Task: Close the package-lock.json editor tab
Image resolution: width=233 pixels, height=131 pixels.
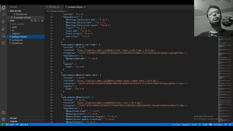Action: click(x=85, y=7)
